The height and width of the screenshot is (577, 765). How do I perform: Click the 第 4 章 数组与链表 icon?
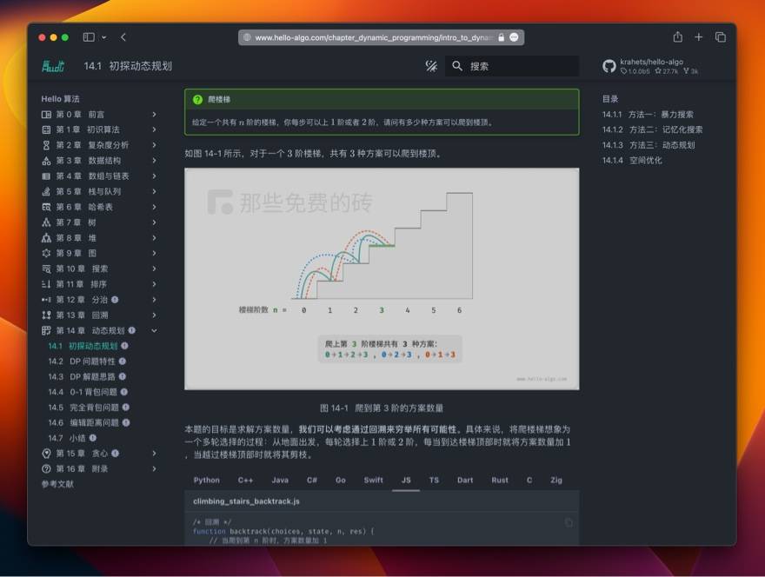[x=46, y=176]
